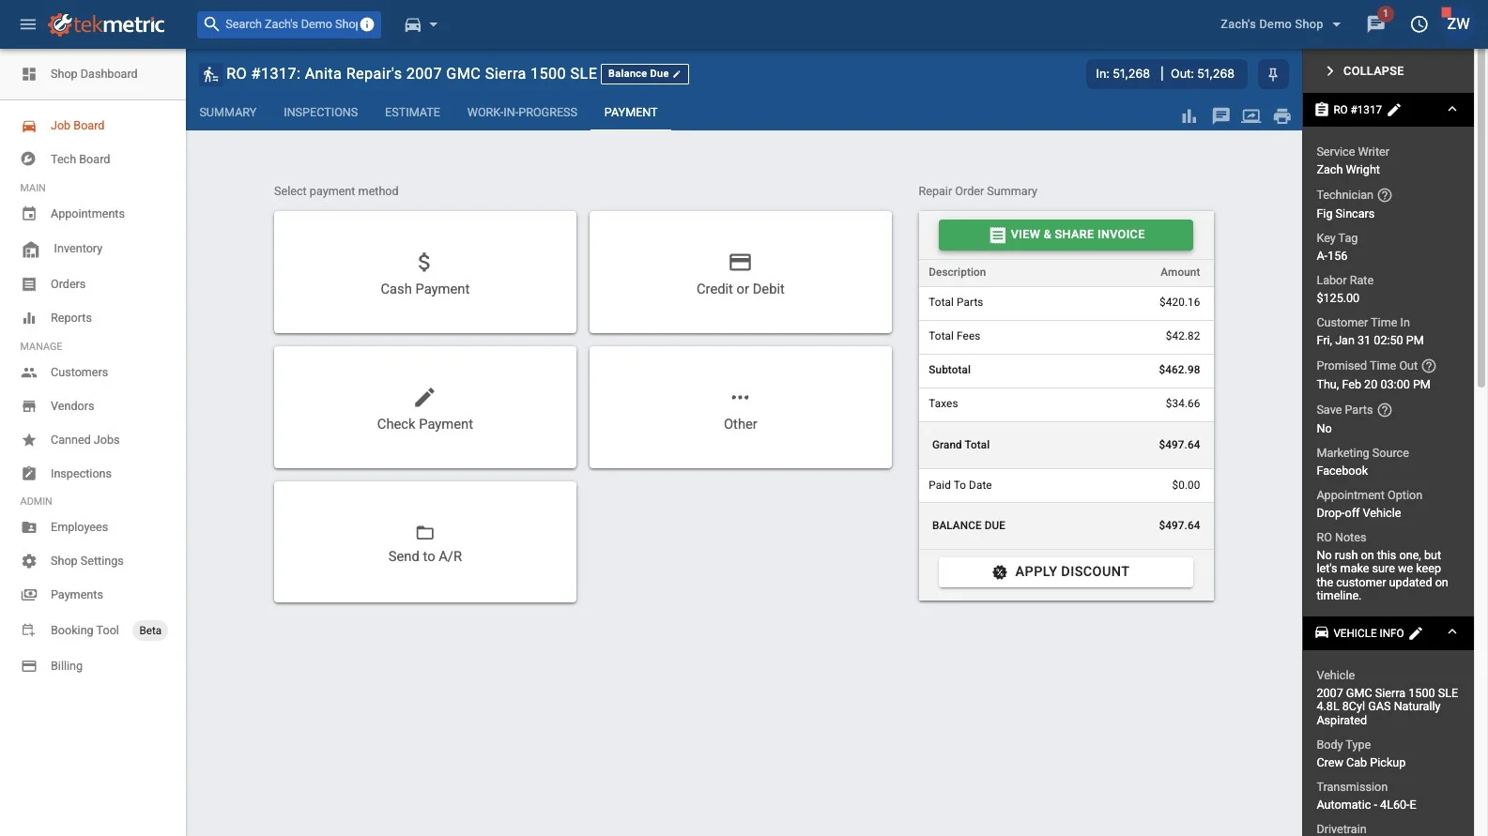Select the Payment tab
This screenshot has width=1488, height=836.
(x=631, y=113)
